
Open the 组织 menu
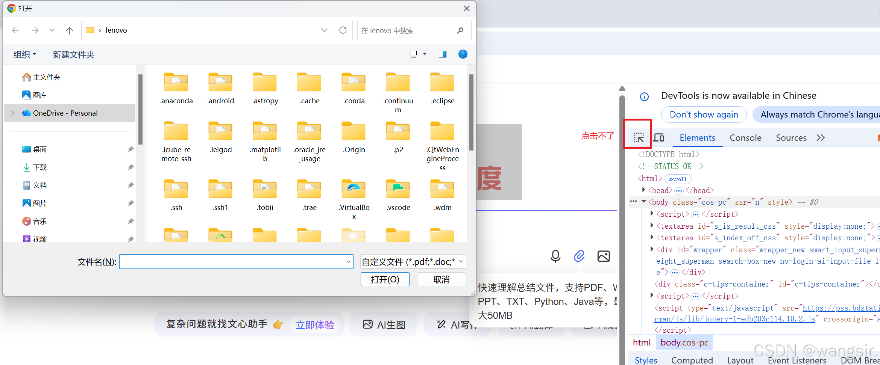click(x=25, y=54)
